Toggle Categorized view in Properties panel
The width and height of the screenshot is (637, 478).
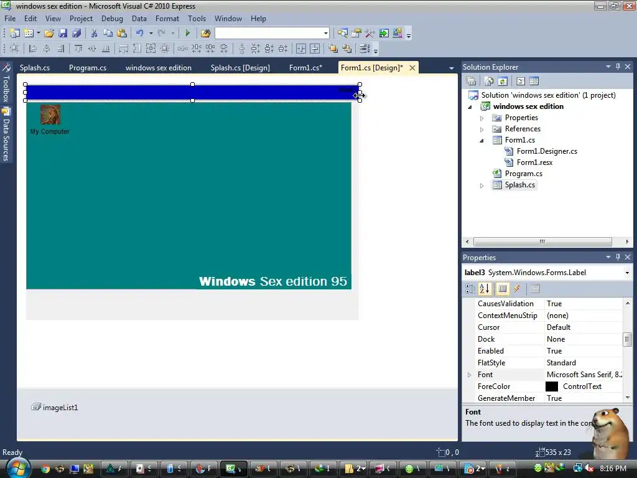(x=470, y=289)
